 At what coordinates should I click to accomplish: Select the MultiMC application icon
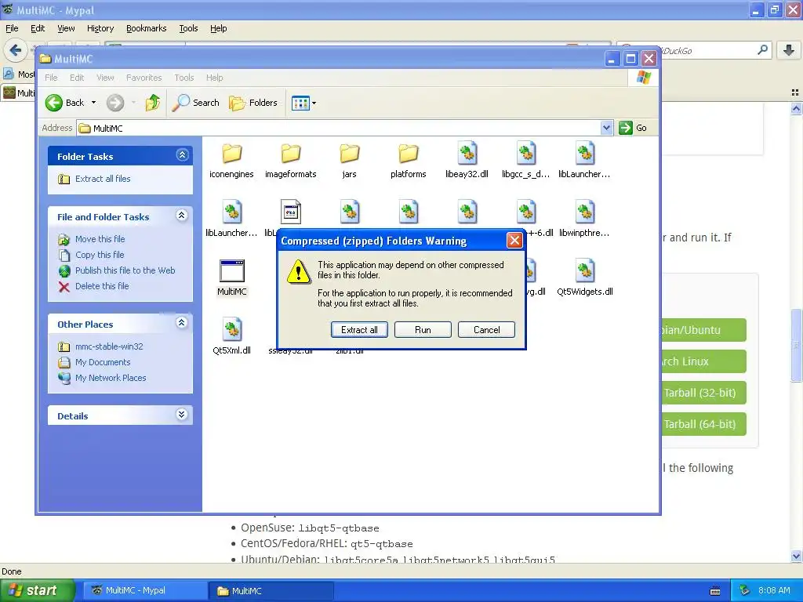point(231,270)
